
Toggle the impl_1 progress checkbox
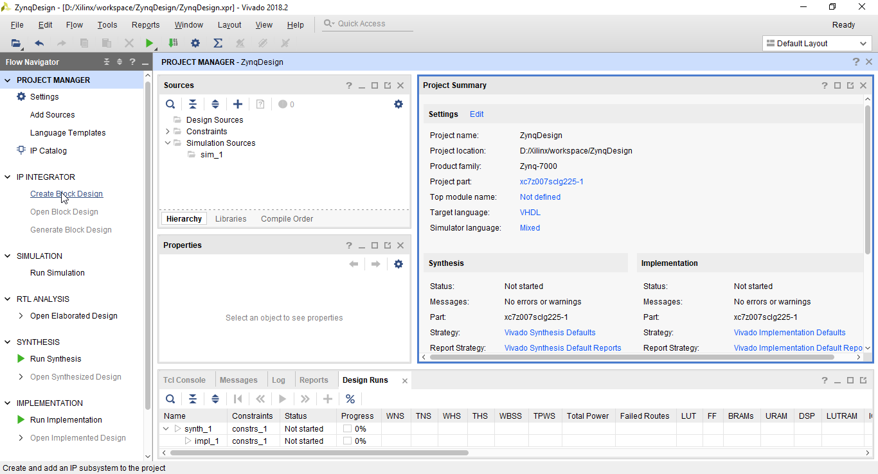(347, 441)
